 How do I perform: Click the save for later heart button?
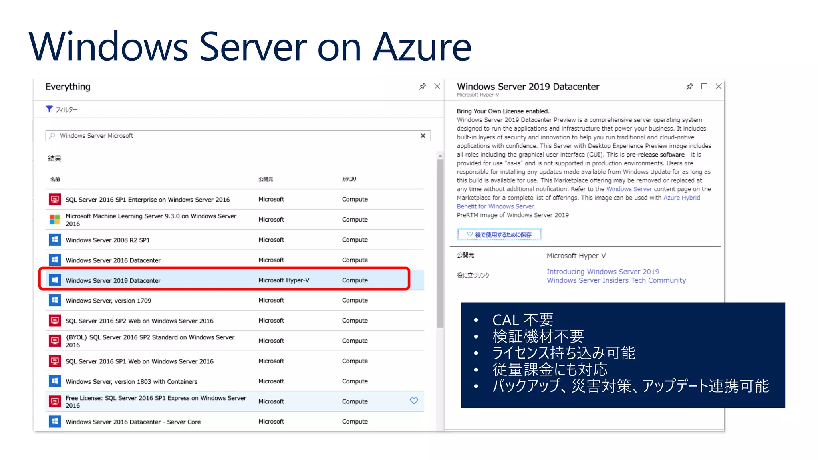click(499, 235)
